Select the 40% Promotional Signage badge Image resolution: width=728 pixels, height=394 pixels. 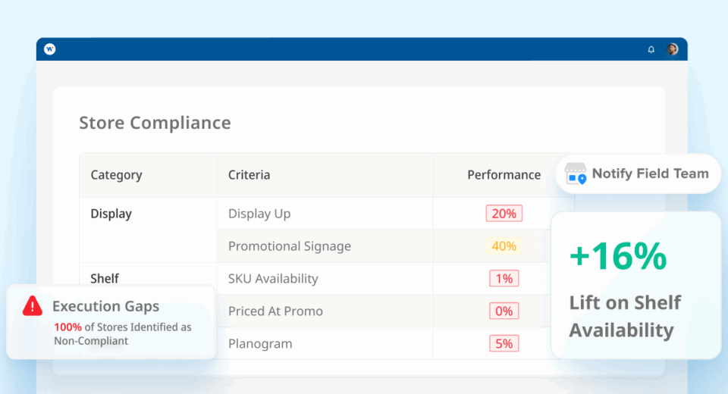tap(504, 246)
